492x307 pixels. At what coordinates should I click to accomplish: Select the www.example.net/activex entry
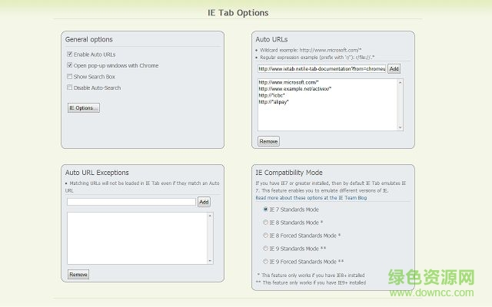[x=294, y=89]
